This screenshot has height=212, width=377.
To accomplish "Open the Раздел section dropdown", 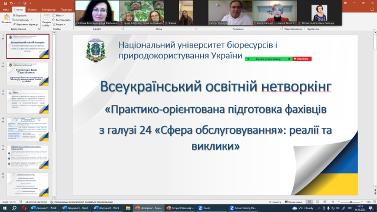I will coord(58,25).
